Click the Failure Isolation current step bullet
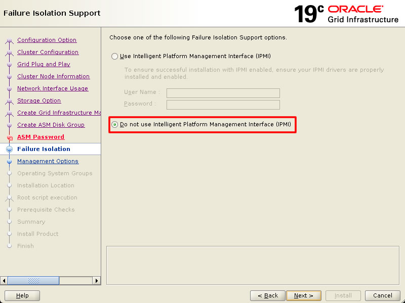Image resolution: width=405 pixels, height=303 pixels. [x=9, y=149]
